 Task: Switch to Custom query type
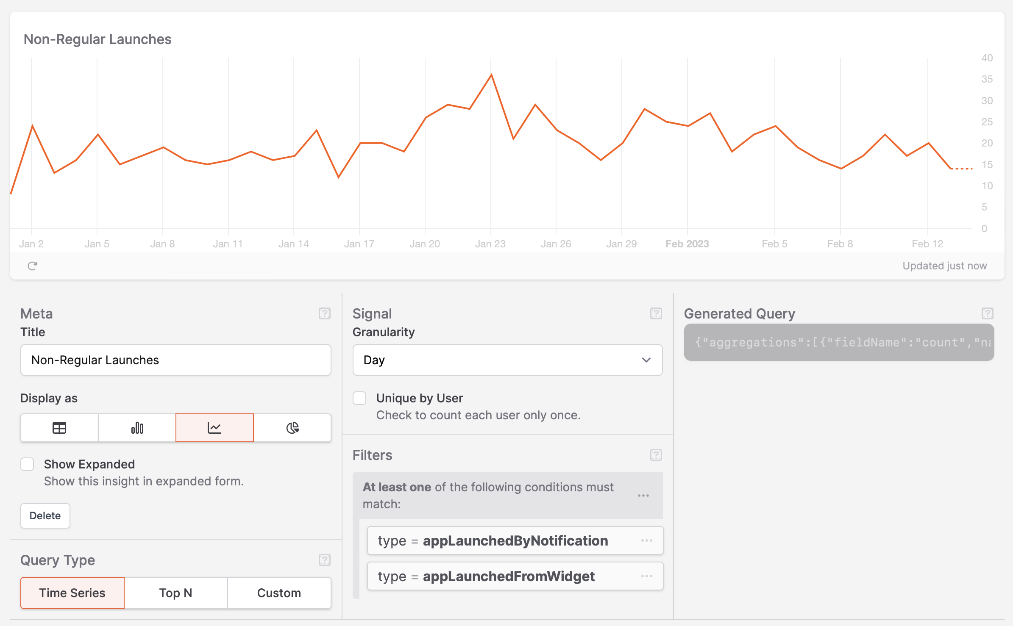coord(279,593)
